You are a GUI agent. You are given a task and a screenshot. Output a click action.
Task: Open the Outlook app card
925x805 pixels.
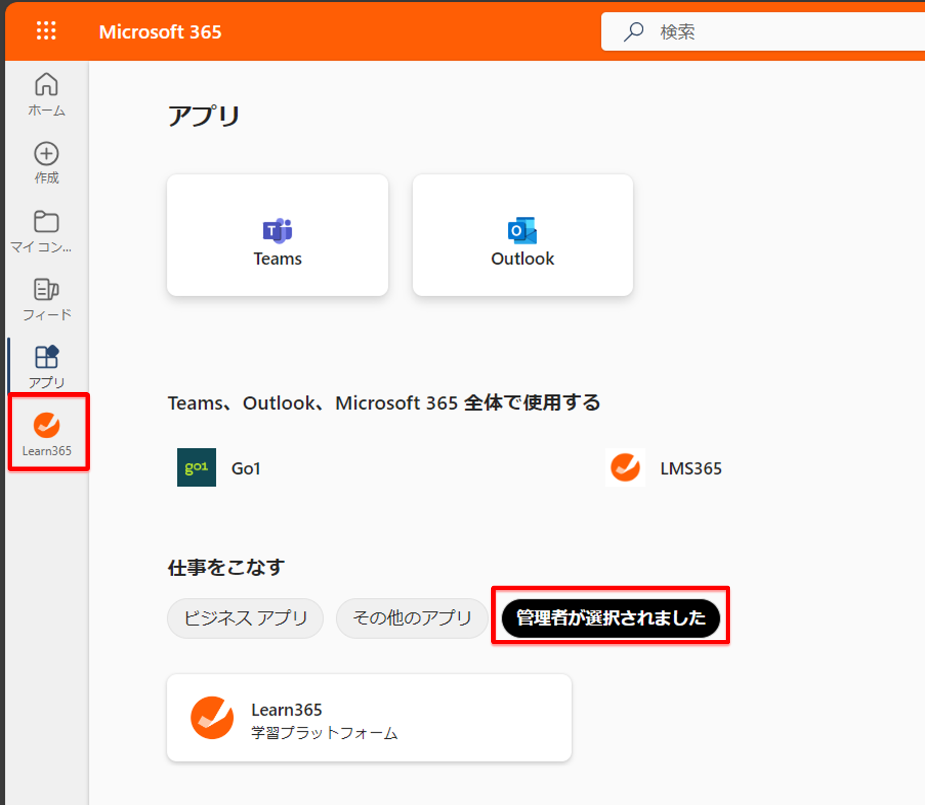coord(523,235)
